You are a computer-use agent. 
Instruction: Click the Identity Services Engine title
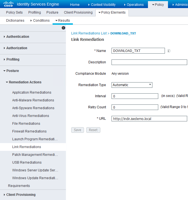tap(38, 4)
